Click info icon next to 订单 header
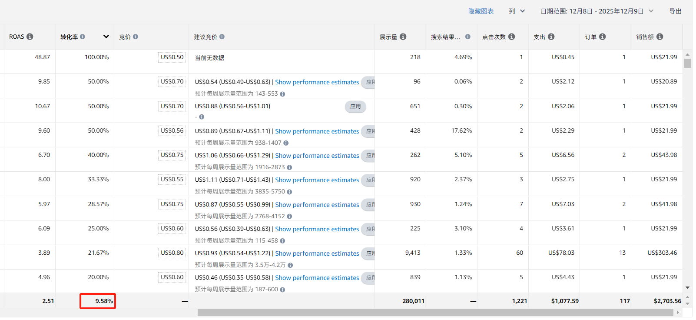This screenshot has height=320, width=696. [603, 37]
